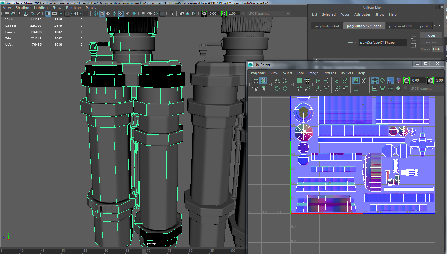Click the RGB channels display icon
The width and height of the screenshot is (447, 254).
tap(390, 89)
